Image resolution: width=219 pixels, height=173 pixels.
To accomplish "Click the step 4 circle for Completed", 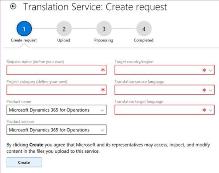I will point(143,29).
